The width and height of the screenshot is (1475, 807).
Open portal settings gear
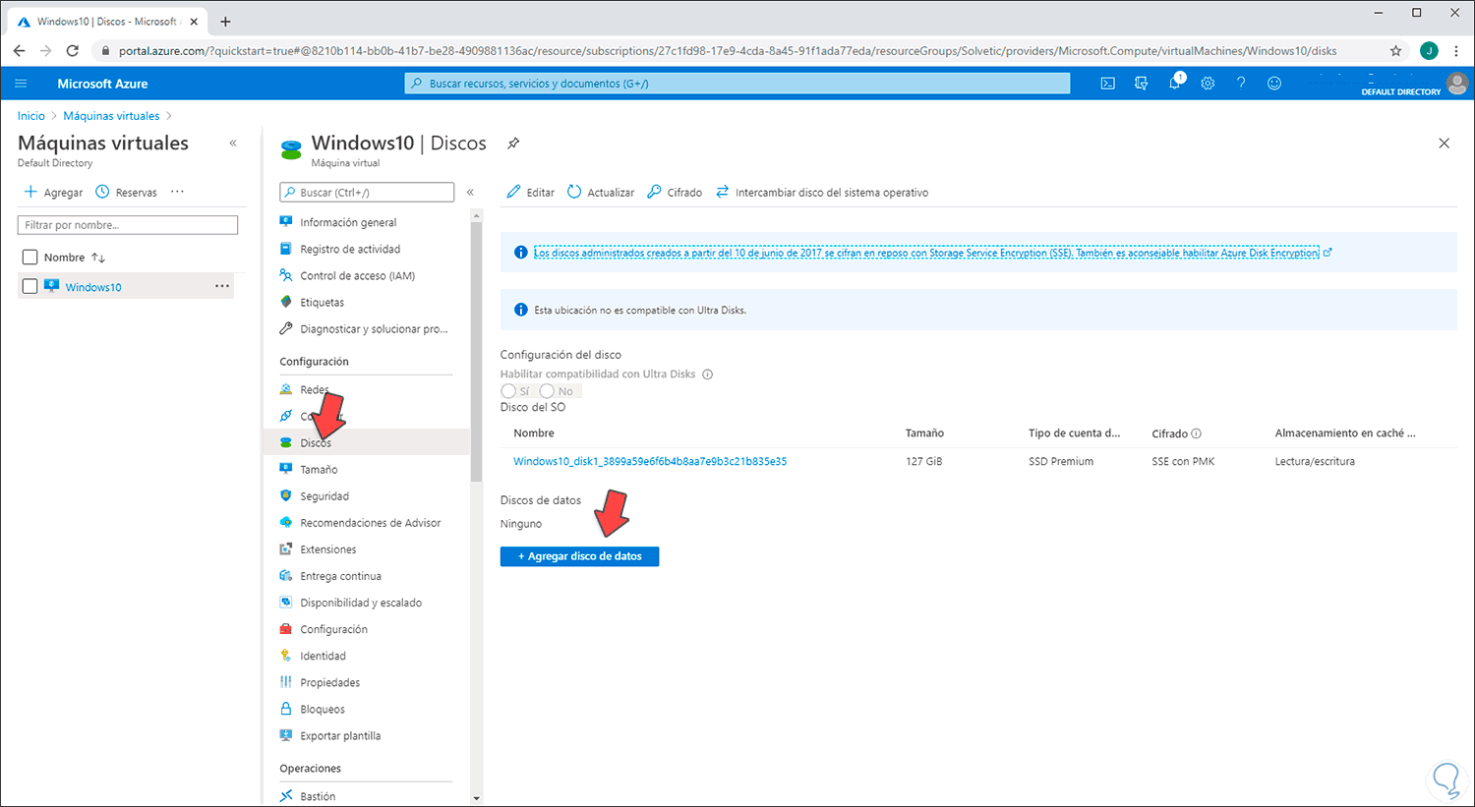click(x=1209, y=84)
